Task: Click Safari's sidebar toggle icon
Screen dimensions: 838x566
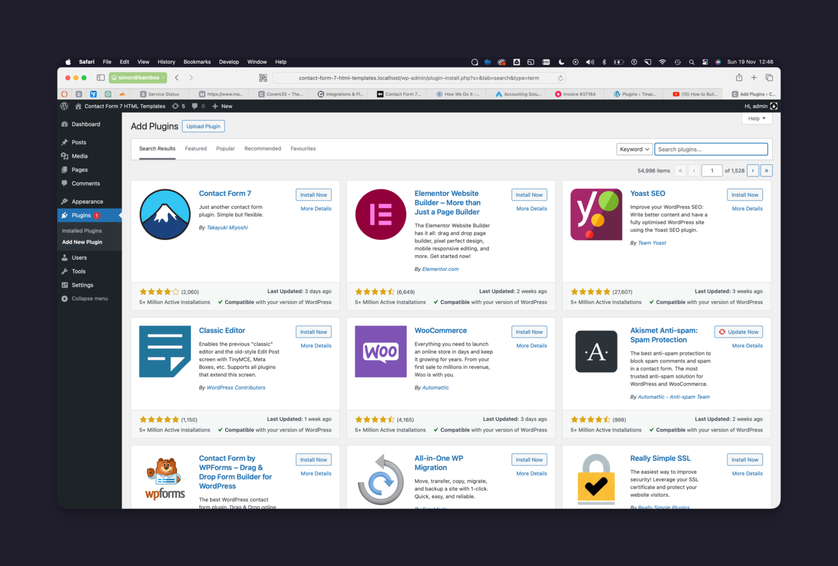Action: [101, 78]
